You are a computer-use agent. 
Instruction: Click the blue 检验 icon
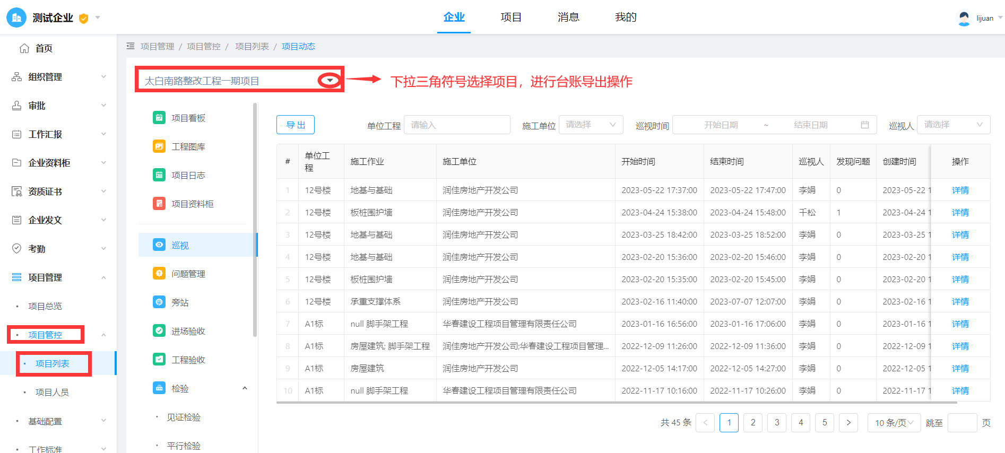click(159, 388)
